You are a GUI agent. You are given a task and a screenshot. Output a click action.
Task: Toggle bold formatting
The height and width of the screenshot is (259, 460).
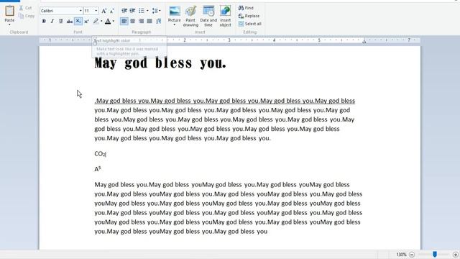[44, 21]
